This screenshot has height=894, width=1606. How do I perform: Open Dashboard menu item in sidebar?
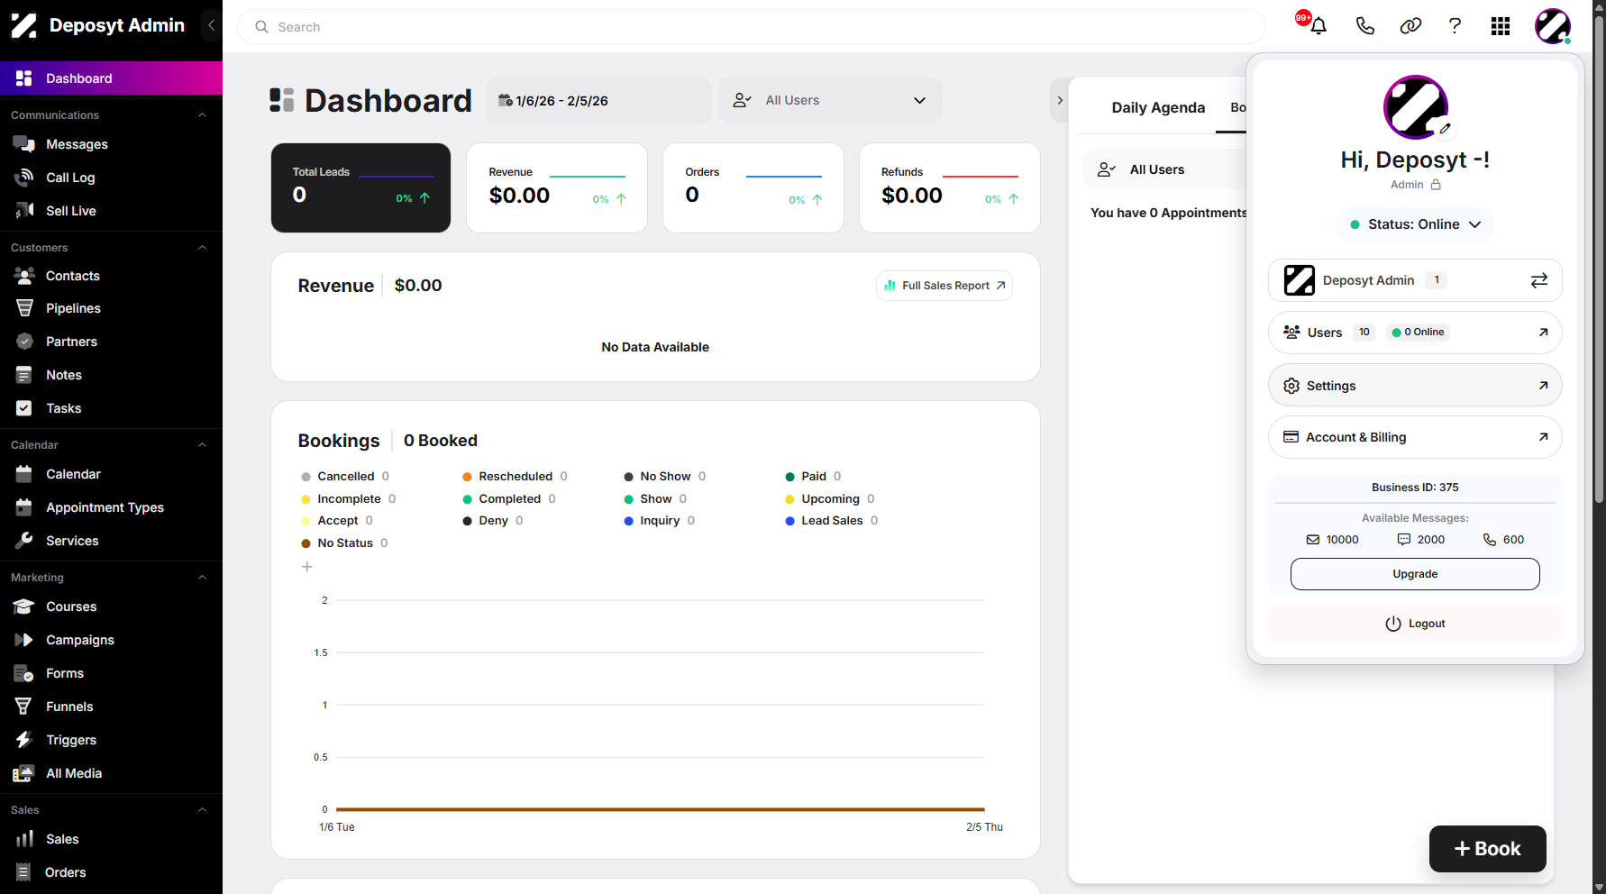tap(111, 78)
